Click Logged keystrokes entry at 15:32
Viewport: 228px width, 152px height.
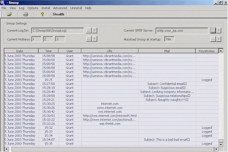click(207, 128)
